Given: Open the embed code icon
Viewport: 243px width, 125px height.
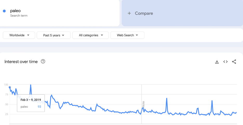Looking at the screenshot, I should [226, 62].
